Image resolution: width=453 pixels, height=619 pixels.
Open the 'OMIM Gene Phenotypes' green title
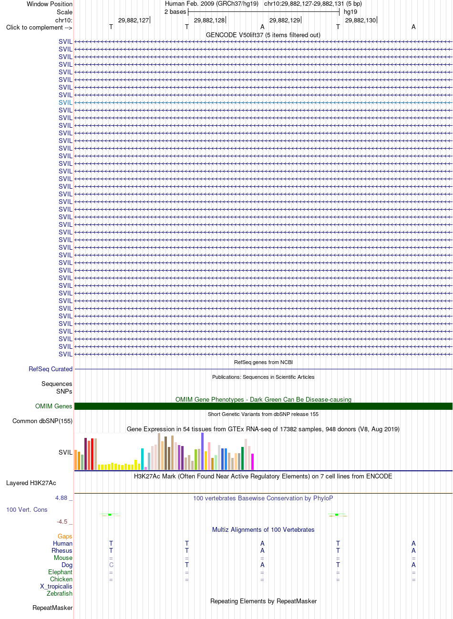tap(263, 399)
